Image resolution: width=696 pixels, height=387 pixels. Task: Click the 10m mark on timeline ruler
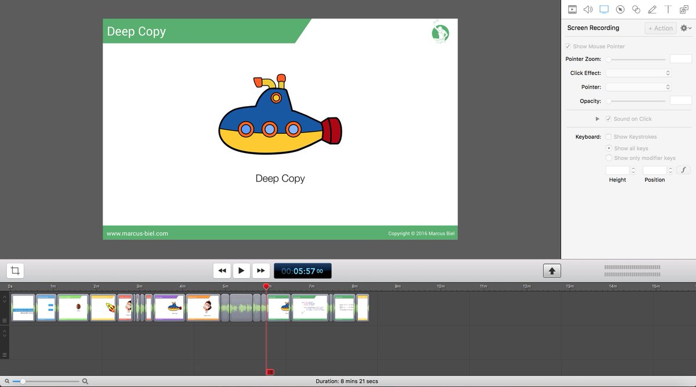441,286
